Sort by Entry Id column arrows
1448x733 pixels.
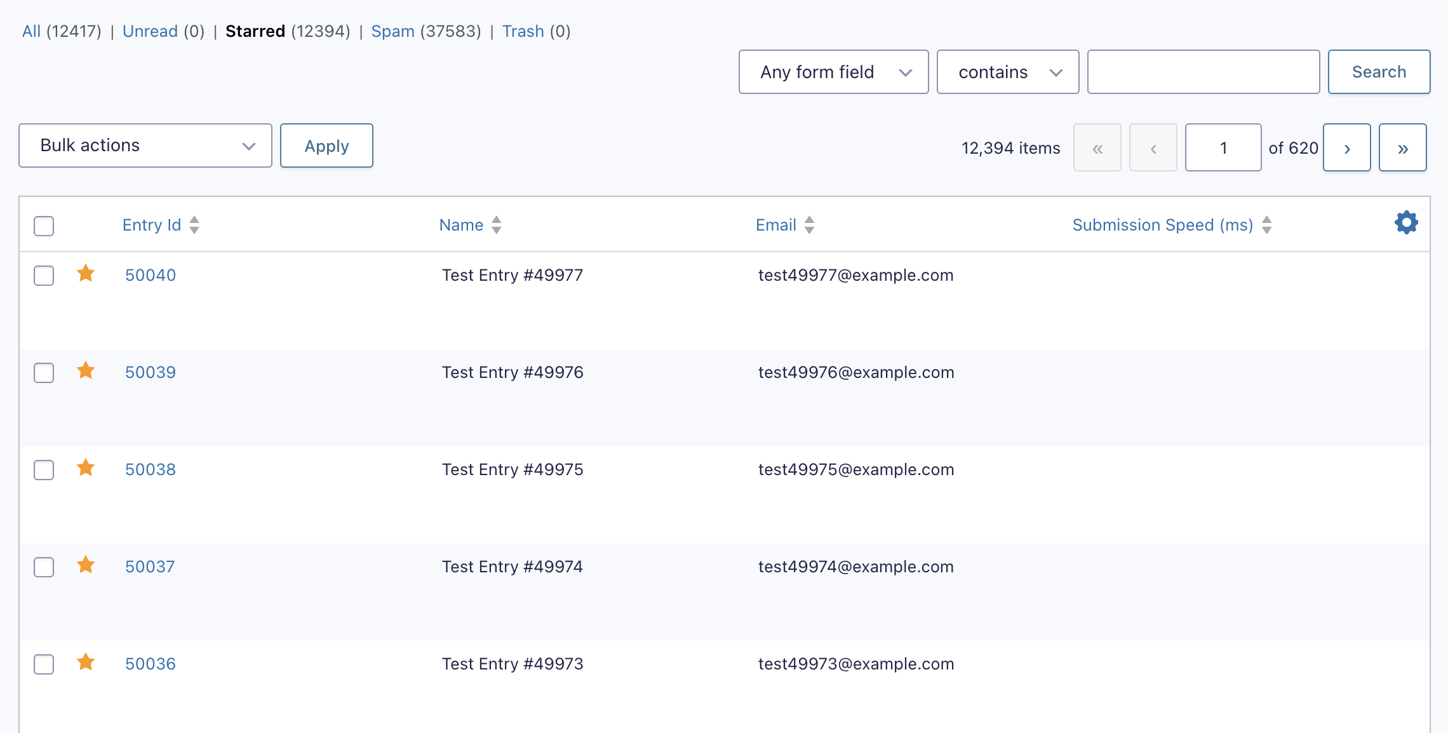point(194,225)
